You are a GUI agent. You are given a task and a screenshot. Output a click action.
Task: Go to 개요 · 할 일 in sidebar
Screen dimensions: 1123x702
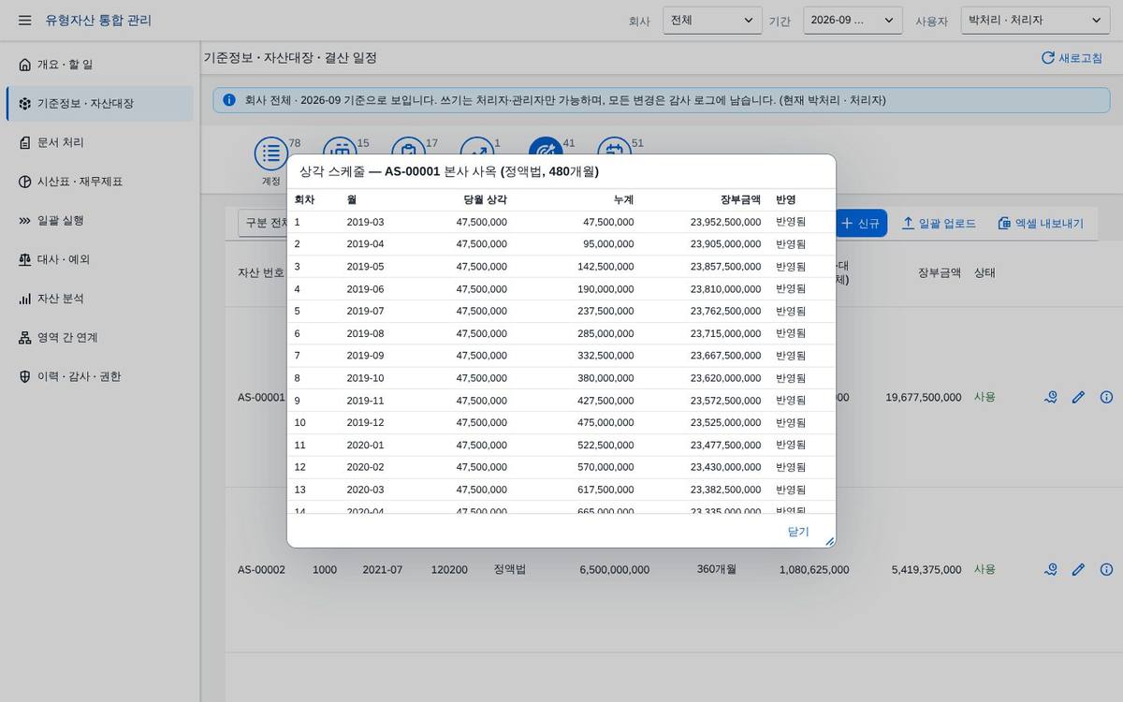pyautogui.click(x=99, y=65)
